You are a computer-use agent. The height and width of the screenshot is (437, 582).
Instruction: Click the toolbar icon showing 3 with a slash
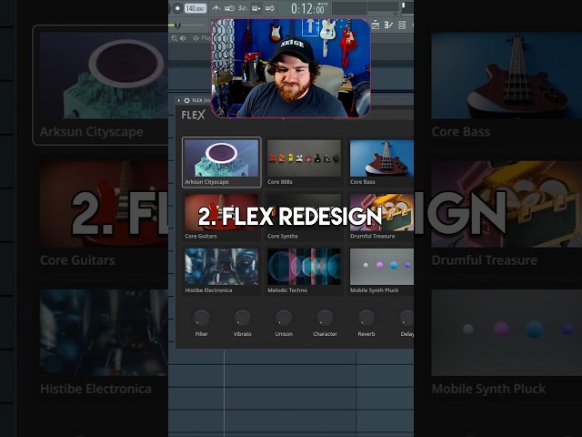[388, 25]
